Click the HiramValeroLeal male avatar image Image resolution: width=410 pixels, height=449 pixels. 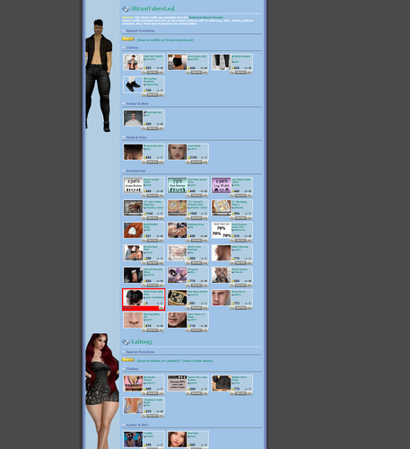point(99,75)
